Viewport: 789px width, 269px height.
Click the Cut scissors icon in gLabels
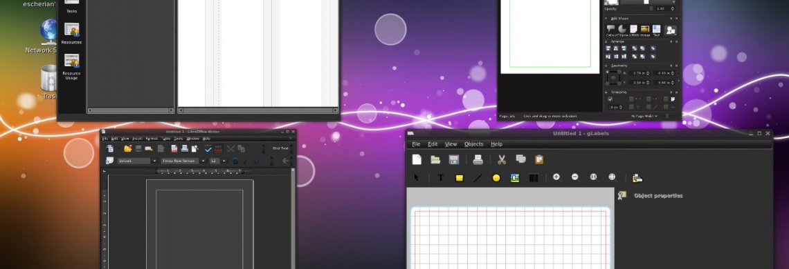pyautogui.click(x=502, y=159)
